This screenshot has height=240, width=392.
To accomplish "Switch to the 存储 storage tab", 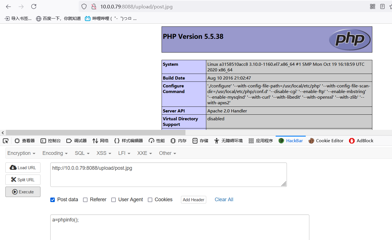I will 200,141.
